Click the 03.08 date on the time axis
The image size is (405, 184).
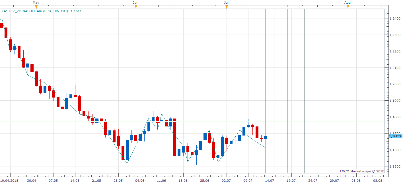pyautogui.click(x=356, y=180)
